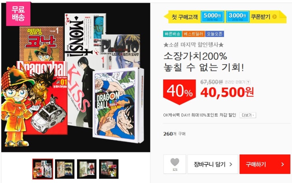Click the question mark beside online price
292x183 pixels.
pyautogui.click(x=248, y=82)
